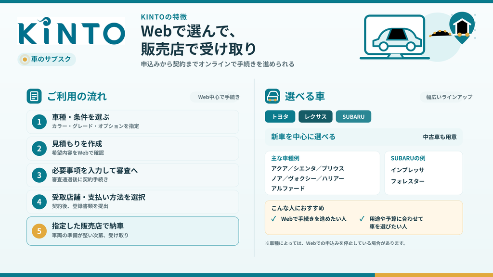Click the 契約後、登録書類を提出 subtext
This screenshot has height=277, width=493.
pyautogui.click(x=80, y=206)
